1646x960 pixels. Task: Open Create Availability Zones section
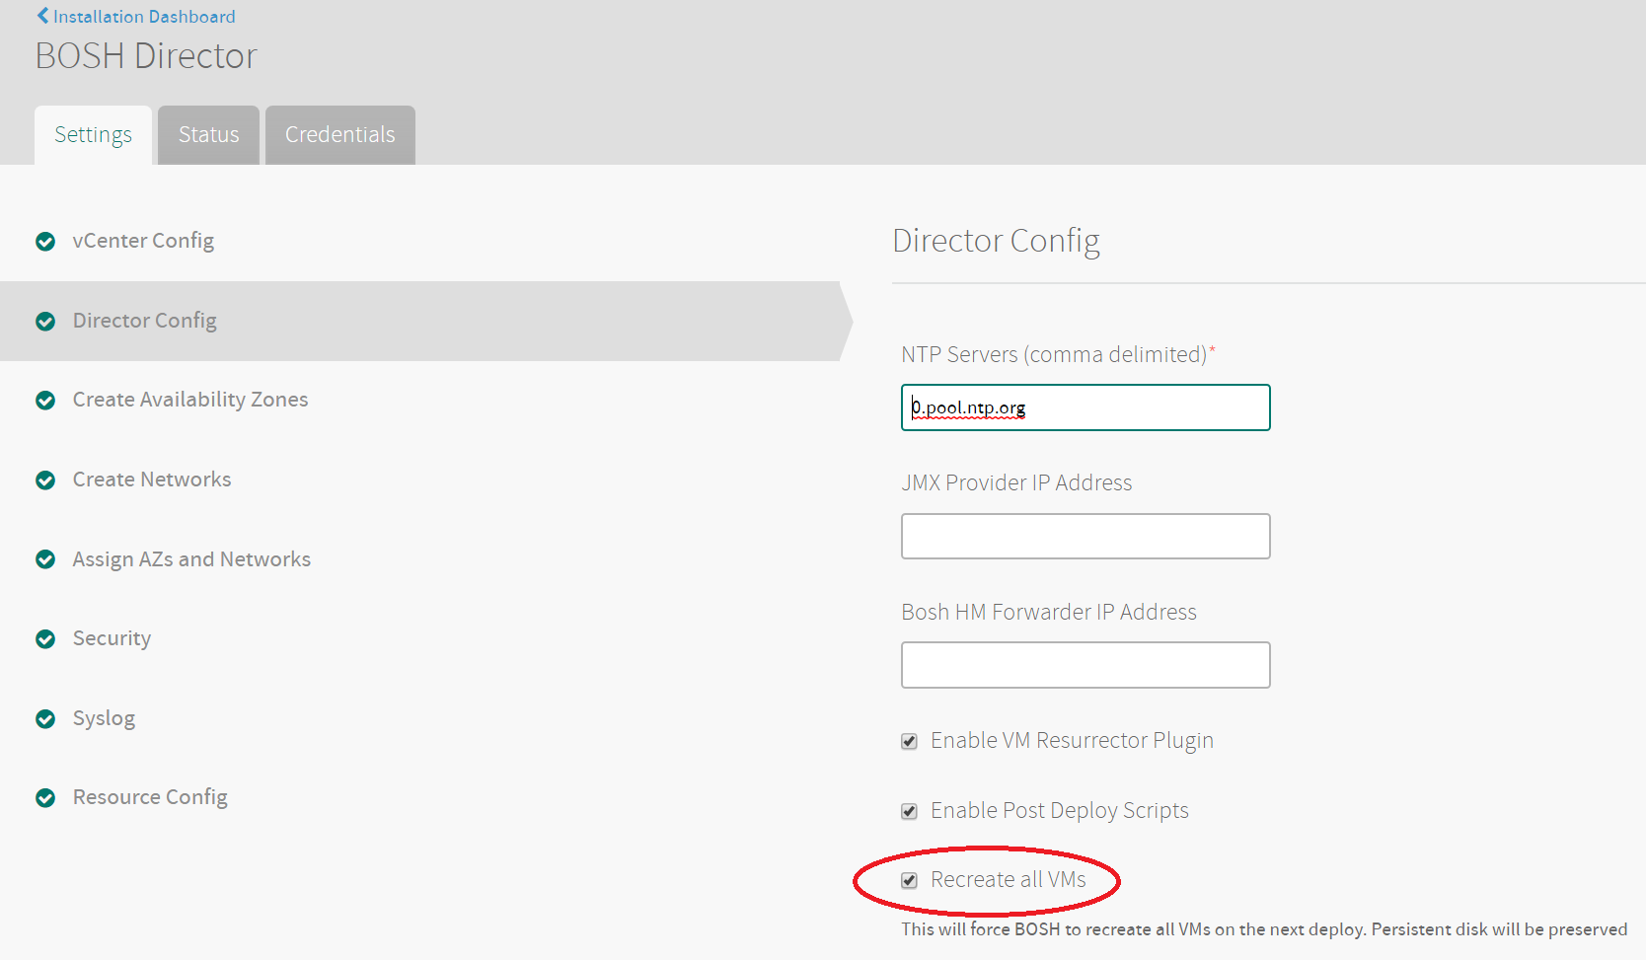click(x=190, y=400)
